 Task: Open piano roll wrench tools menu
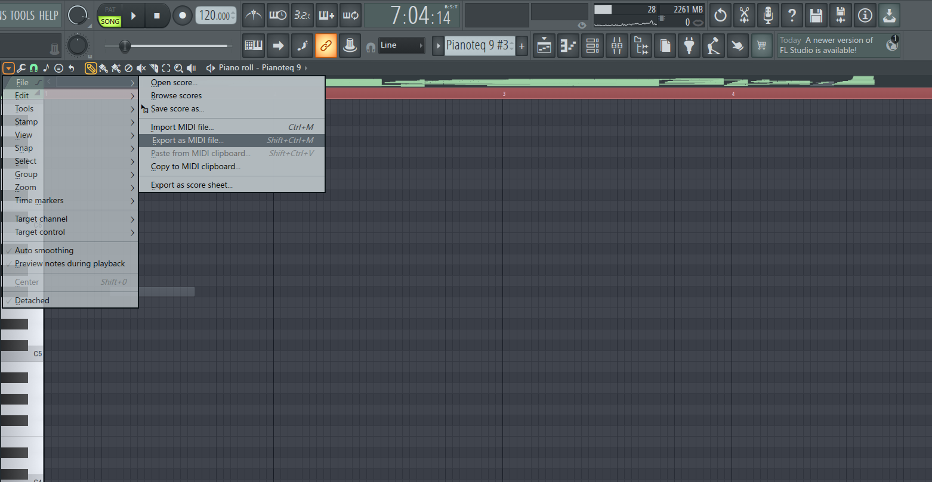pyautogui.click(x=21, y=68)
